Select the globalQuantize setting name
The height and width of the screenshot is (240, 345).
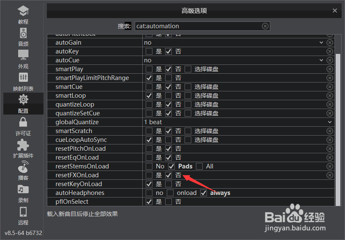pyautogui.click(x=77, y=122)
